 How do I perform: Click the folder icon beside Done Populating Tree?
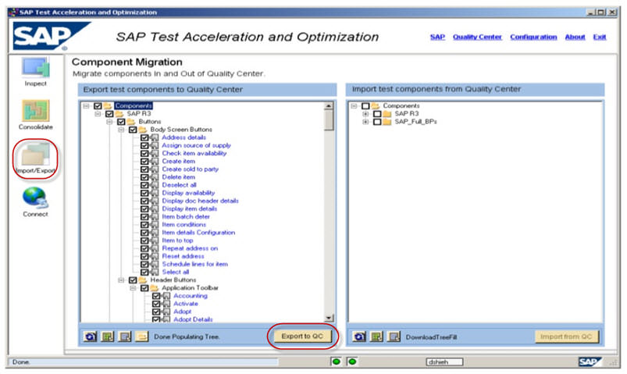141,337
